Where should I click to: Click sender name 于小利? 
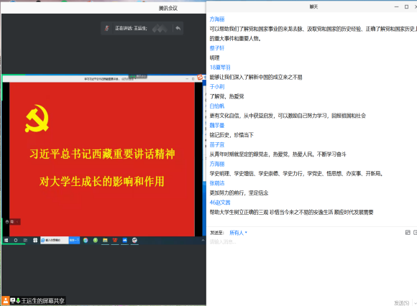(x=217, y=87)
